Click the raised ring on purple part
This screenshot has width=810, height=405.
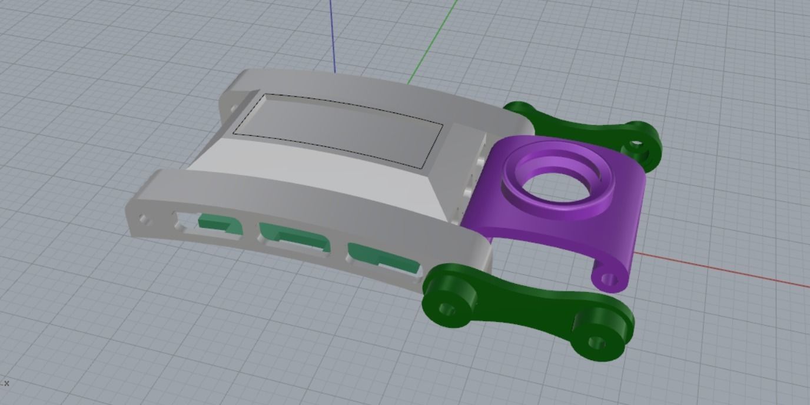[x=557, y=180]
